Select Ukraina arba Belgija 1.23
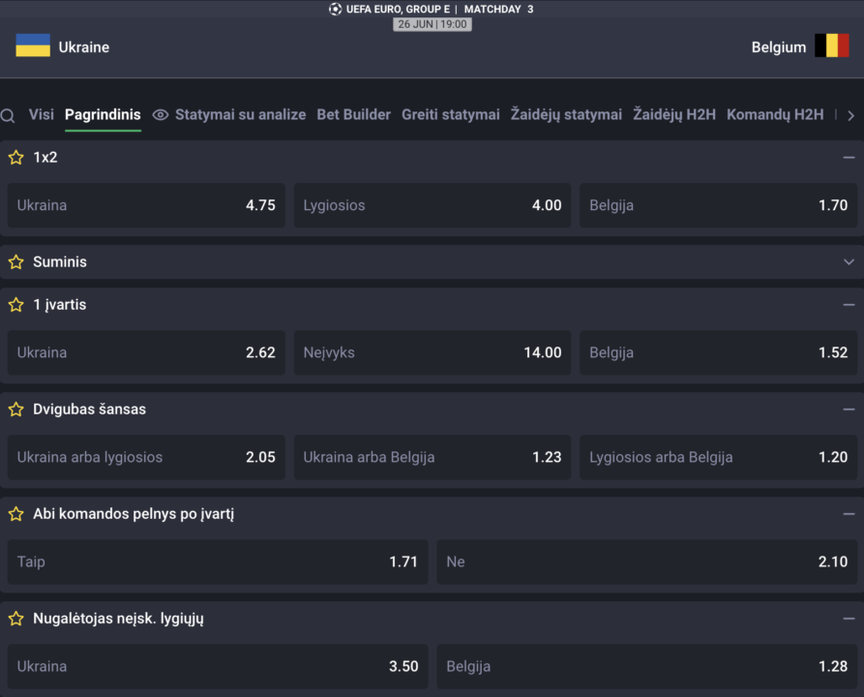The width and height of the screenshot is (864, 697). [x=432, y=457]
